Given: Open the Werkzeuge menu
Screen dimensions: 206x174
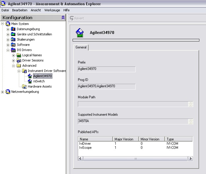Looking at the screenshot, I should click(x=52, y=10).
